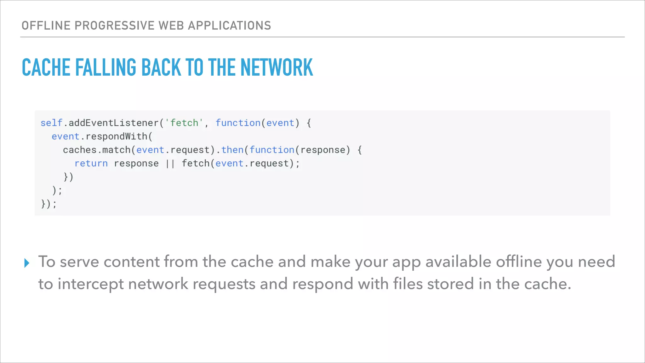Click the header text 'OFFLINE PROGRESSIVE WEB APPLICATIONS'

point(146,26)
